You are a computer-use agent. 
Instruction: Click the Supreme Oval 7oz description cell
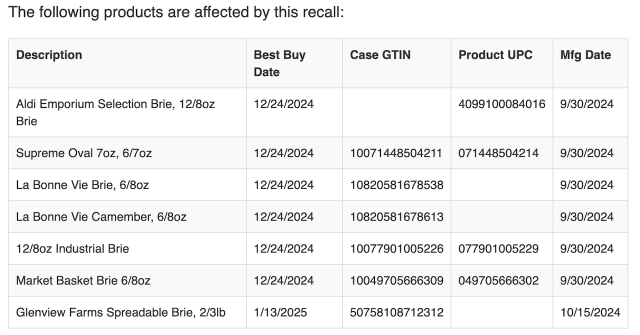(x=83, y=153)
